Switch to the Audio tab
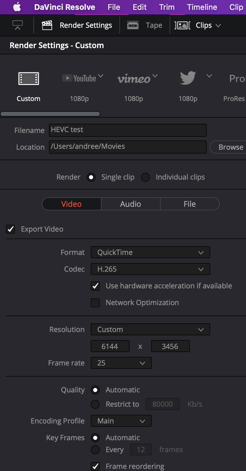The image size is (246, 471). (130, 204)
